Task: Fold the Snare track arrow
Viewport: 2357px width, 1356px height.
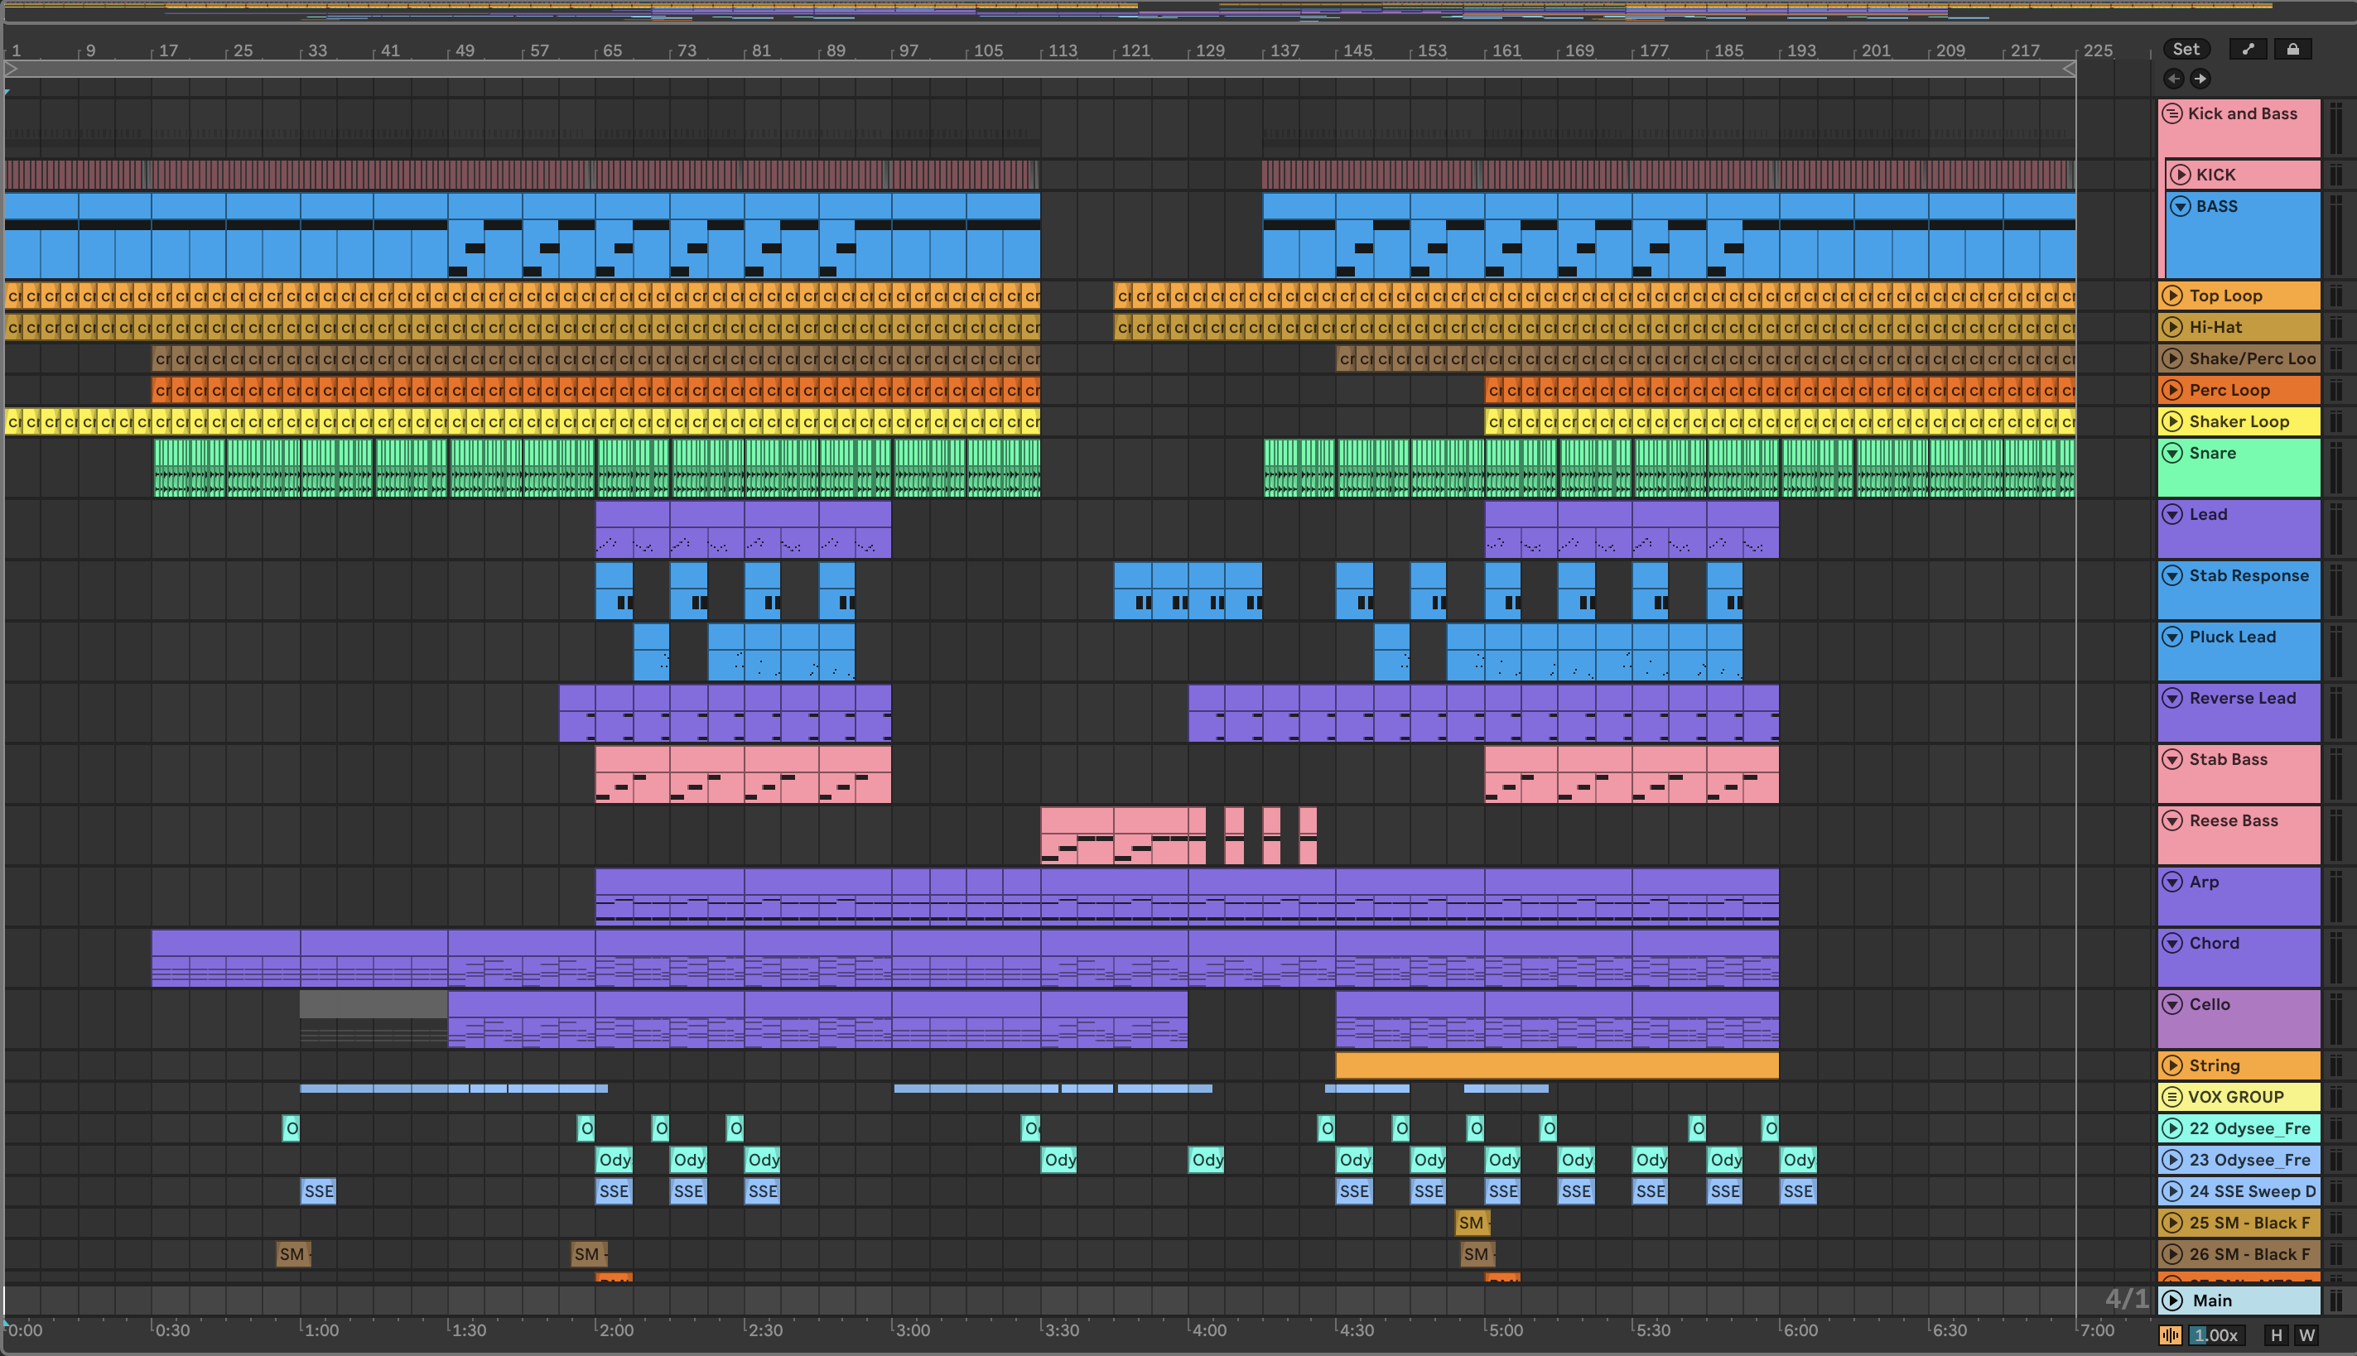Action: (2172, 454)
